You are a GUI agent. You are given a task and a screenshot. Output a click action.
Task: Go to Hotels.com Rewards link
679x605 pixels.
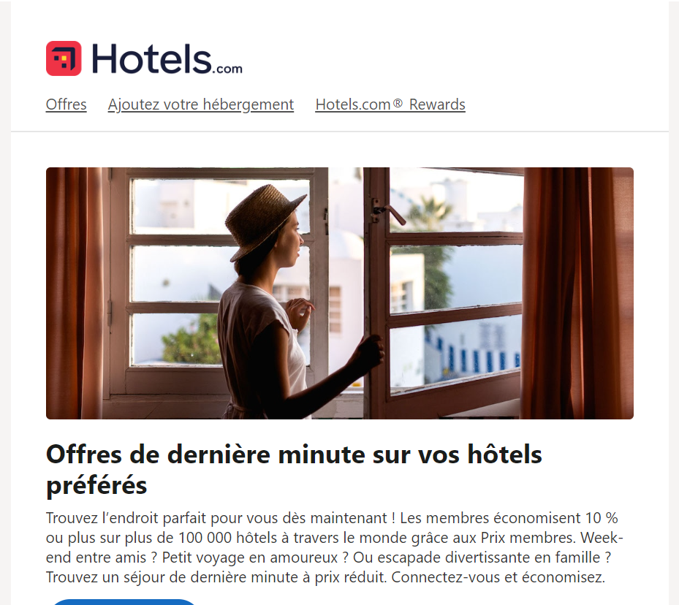tap(390, 104)
